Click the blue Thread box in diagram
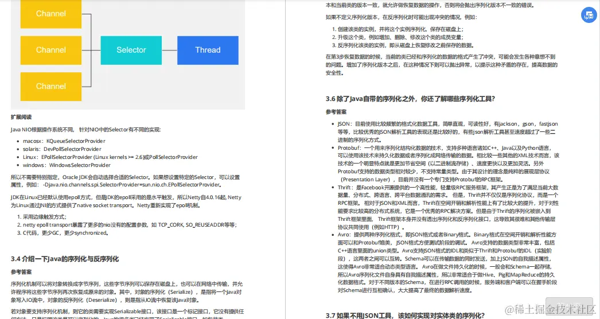The width and height of the screenshot is (600, 319). click(208, 50)
